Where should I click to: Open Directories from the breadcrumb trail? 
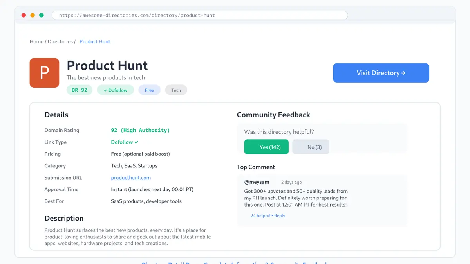[x=60, y=41]
